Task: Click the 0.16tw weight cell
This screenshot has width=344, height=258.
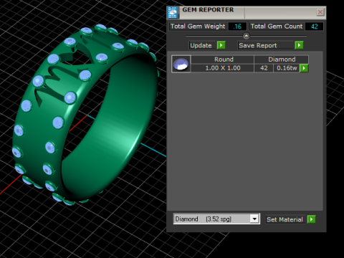Action: pos(287,68)
